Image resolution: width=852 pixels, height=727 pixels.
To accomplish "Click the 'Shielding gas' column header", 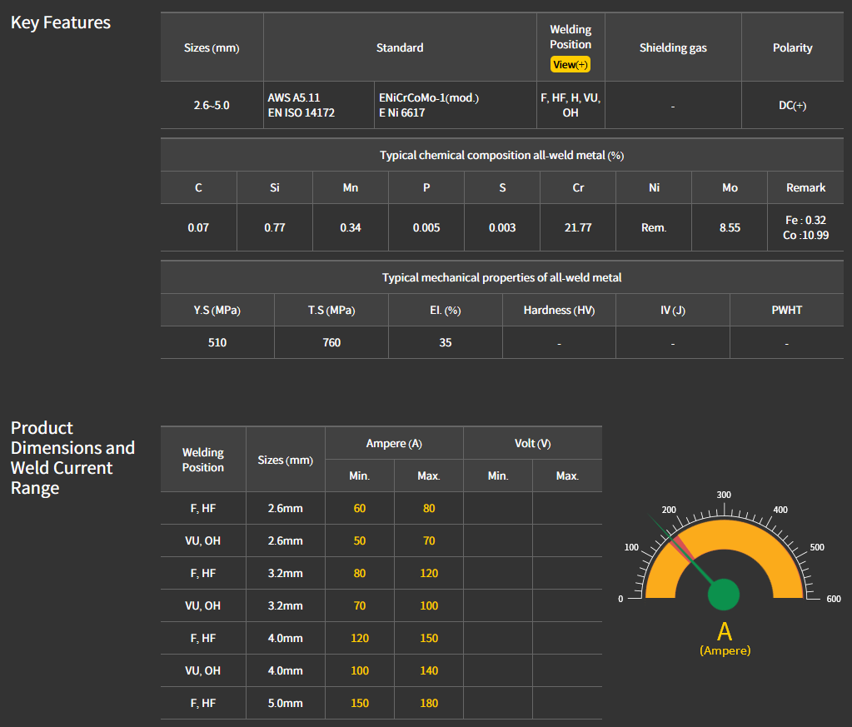I will click(673, 47).
